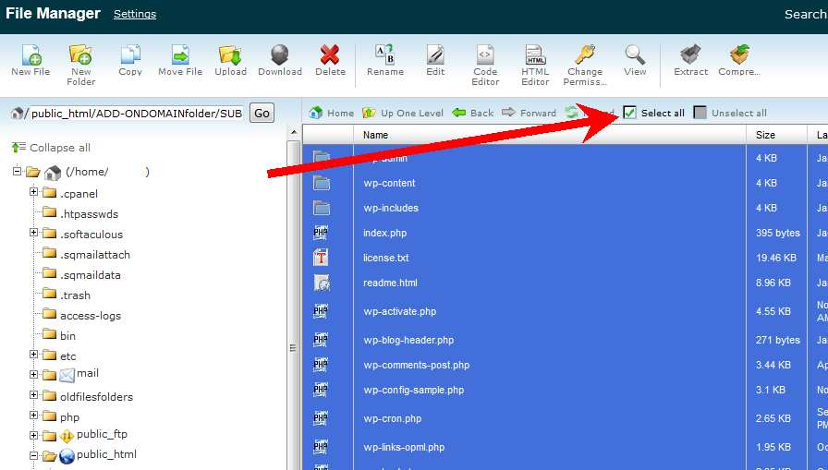Sort files by Size column header

coord(765,135)
